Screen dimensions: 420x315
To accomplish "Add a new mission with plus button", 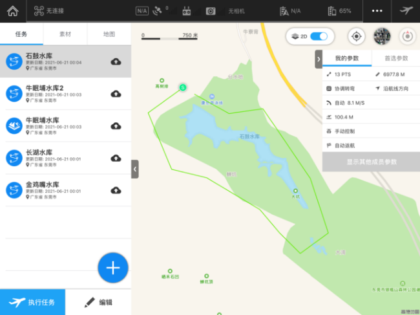I will tap(113, 267).
